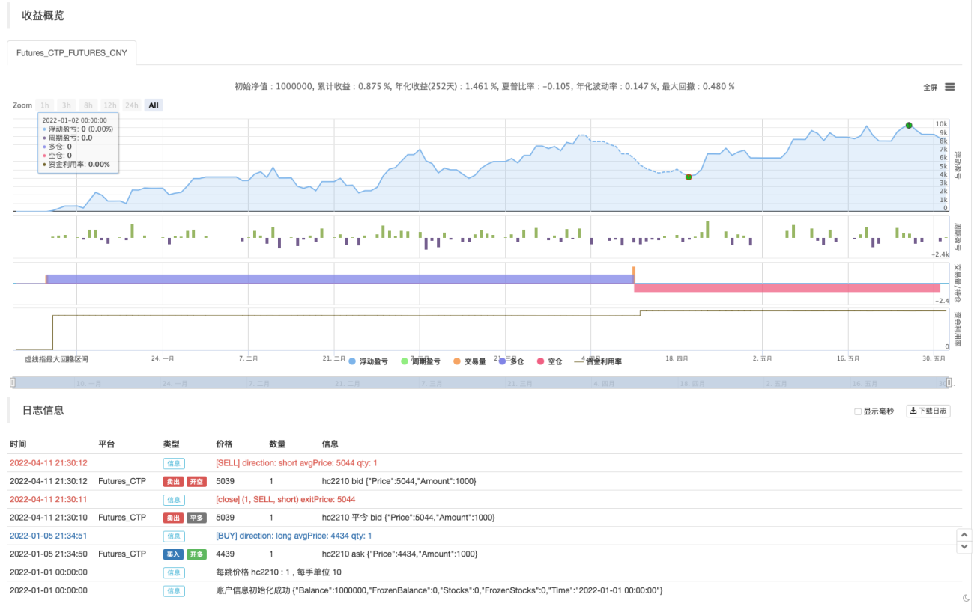Toggle 资金利用率 line in legend
The image size is (974, 612).
pos(598,361)
